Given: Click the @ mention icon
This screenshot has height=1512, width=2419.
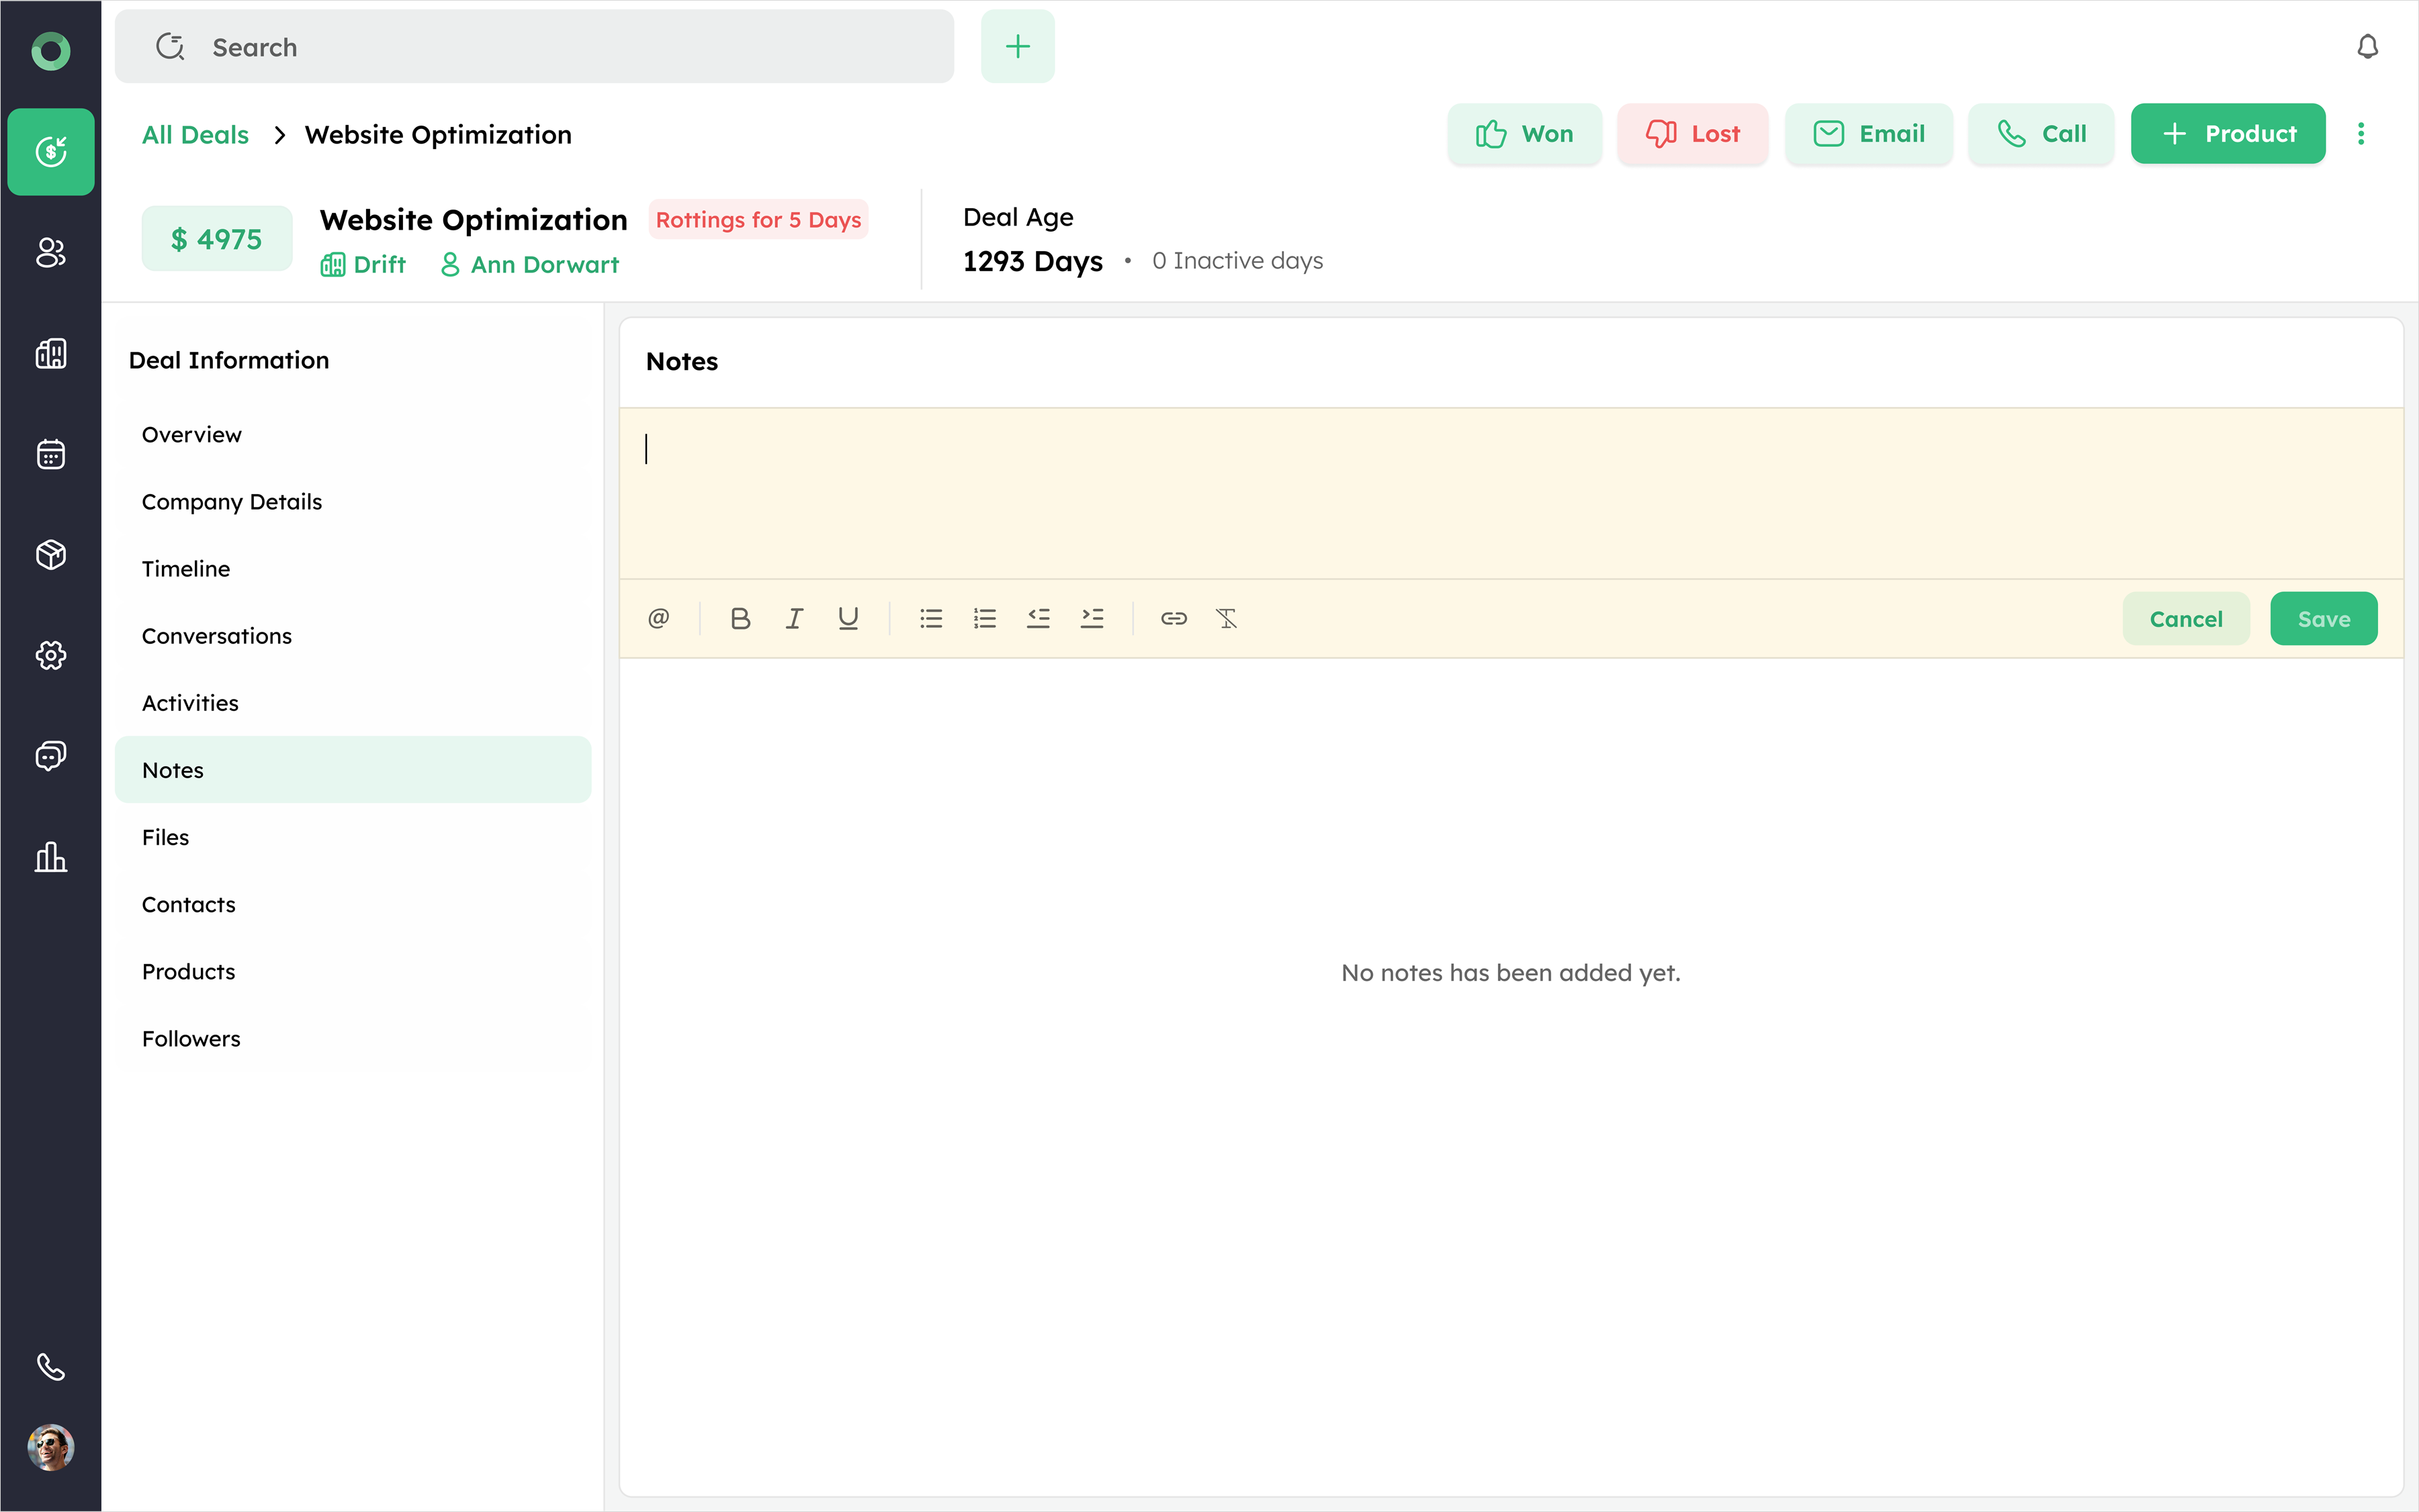Looking at the screenshot, I should click(x=658, y=619).
